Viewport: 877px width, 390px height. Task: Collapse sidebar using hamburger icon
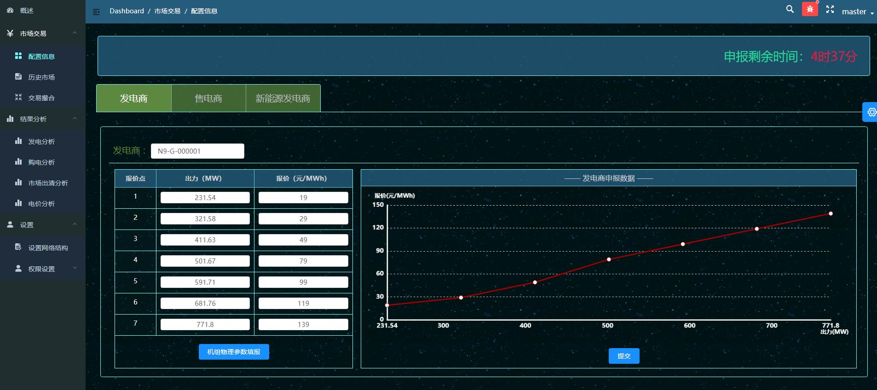96,12
